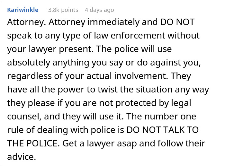The width and height of the screenshot is (225, 166).
Task: Click the phrase 'The number one'
Action: click(x=161, y=117)
